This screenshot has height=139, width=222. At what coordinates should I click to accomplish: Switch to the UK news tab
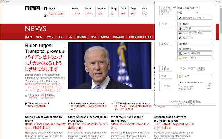click(x=70, y=36)
